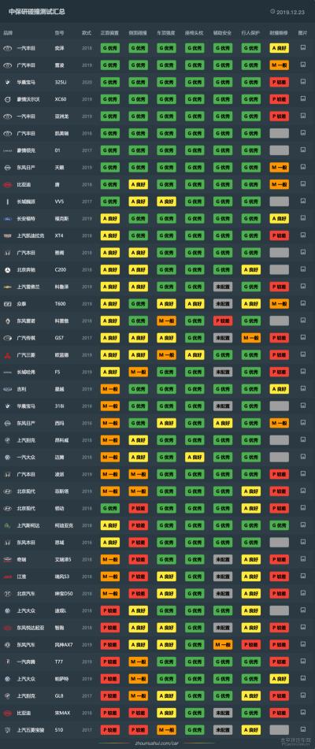The width and height of the screenshot is (315, 749).
Task: Click the model name GS7
Action: click(x=59, y=338)
